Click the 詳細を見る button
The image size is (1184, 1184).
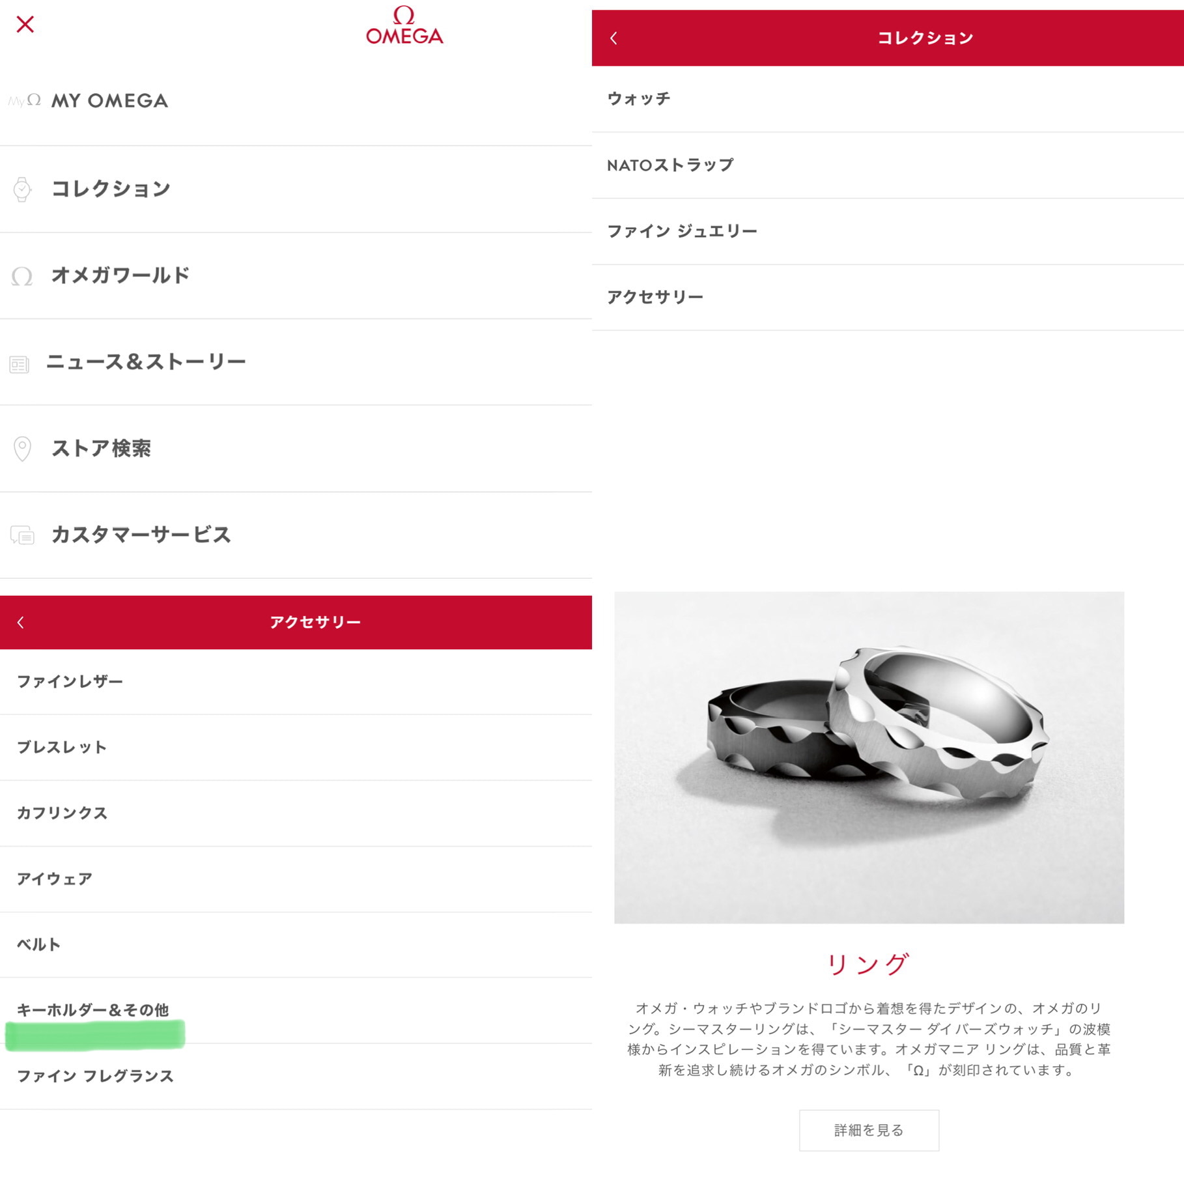click(869, 1130)
